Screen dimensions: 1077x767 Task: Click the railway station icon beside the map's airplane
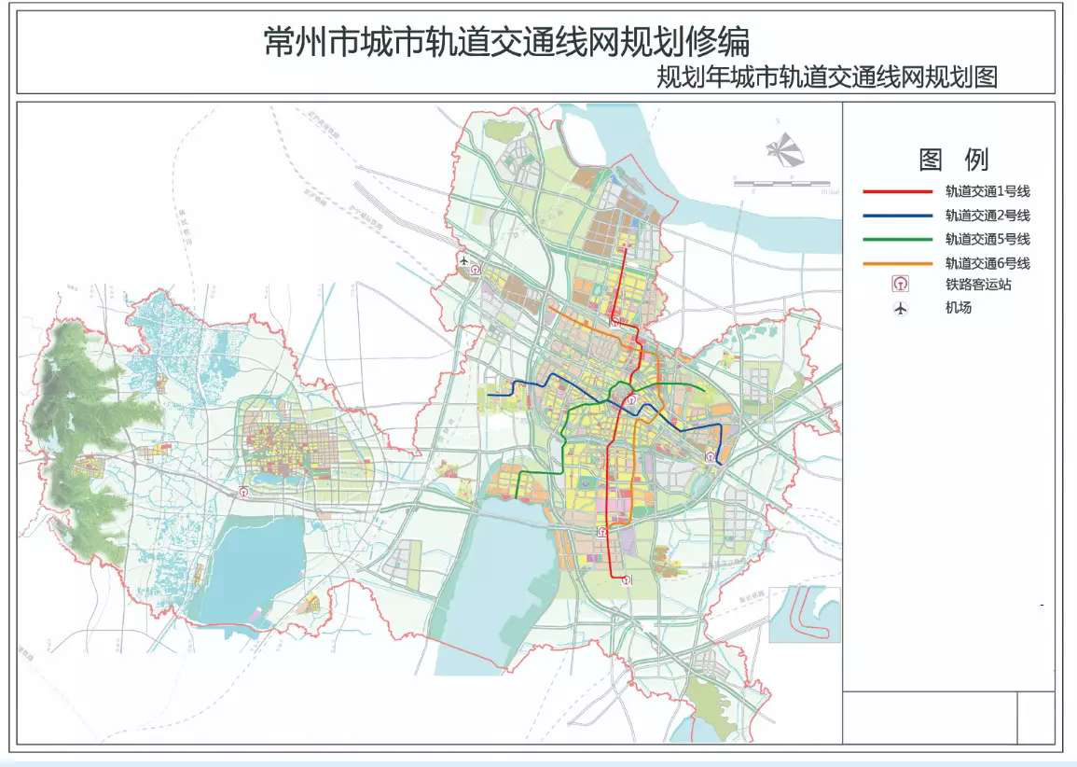tap(476, 270)
